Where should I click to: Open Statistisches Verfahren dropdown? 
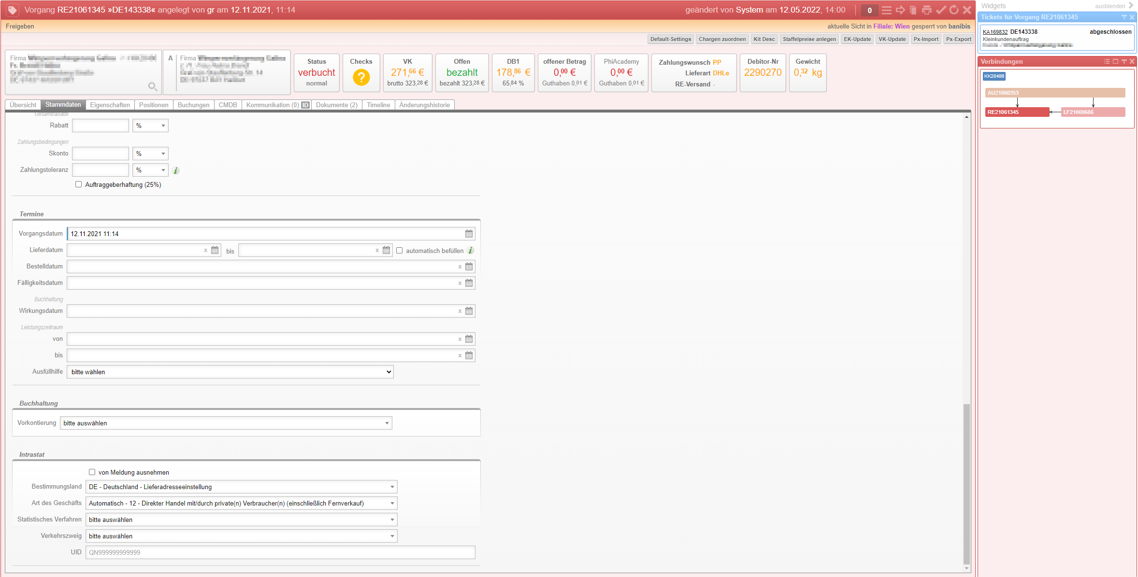241,520
